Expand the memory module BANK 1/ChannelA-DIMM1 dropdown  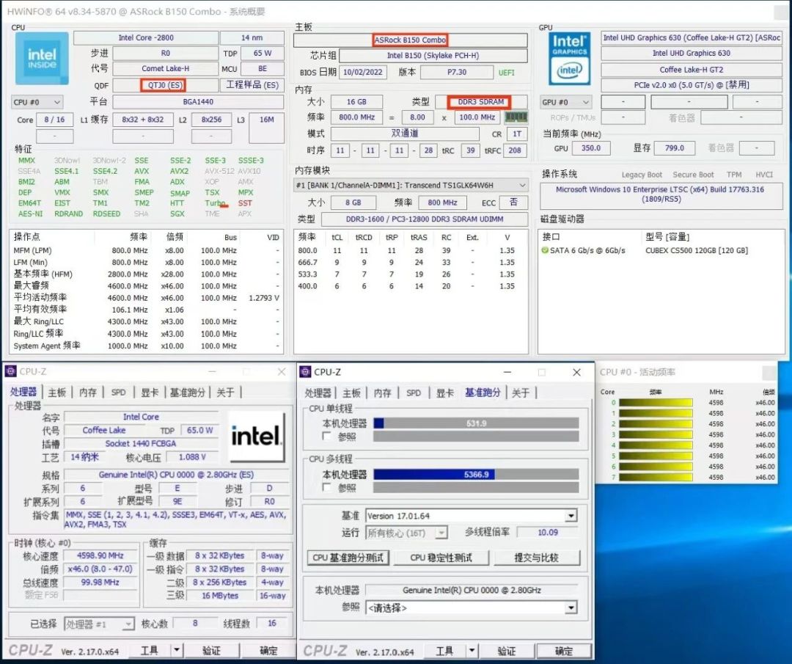click(411, 186)
